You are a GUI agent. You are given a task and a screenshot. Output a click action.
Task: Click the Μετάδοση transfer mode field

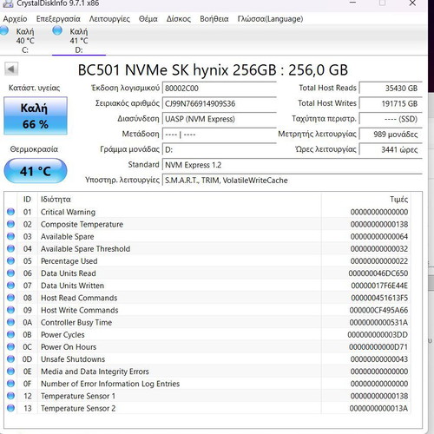tap(220, 135)
